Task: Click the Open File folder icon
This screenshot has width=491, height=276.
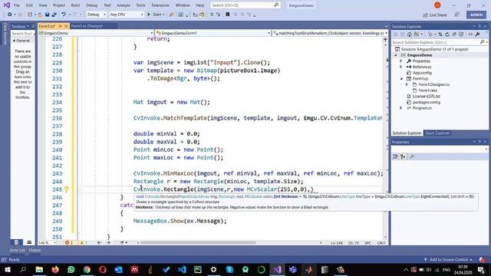Action: click(x=40, y=15)
